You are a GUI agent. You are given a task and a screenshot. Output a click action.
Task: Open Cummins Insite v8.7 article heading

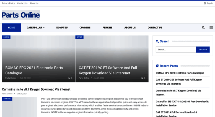36,89
